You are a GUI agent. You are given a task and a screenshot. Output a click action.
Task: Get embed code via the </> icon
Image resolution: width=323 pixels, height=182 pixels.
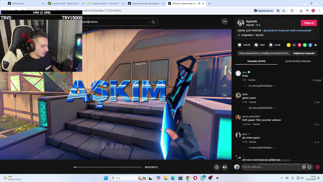tap(294, 45)
